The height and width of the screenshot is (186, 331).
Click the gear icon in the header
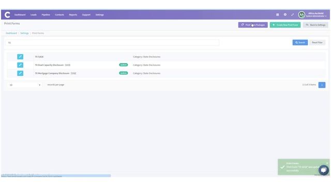coord(285,14)
